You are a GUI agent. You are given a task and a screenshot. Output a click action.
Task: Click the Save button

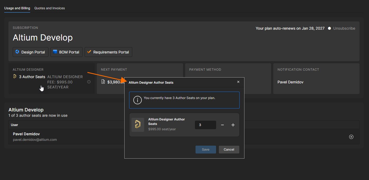click(206, 150)
